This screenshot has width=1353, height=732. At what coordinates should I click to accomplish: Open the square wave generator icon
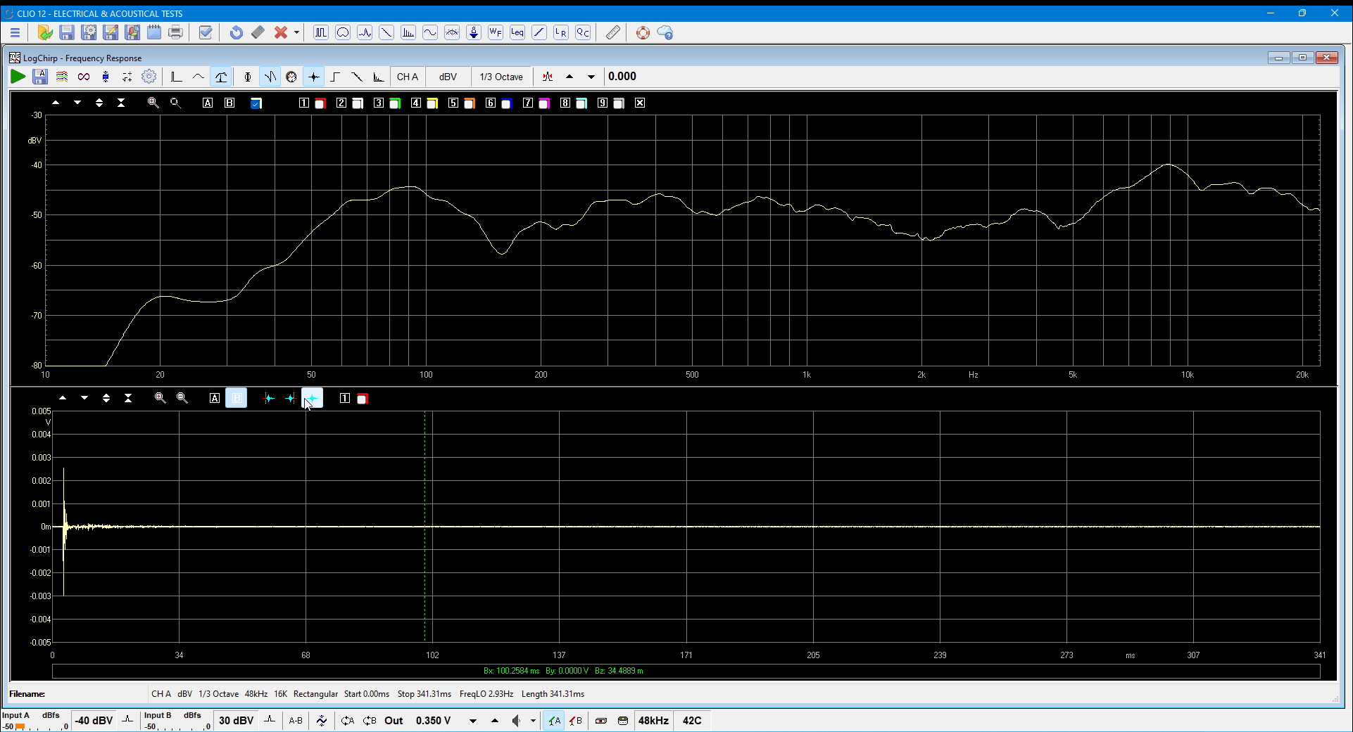click(321, 32)
